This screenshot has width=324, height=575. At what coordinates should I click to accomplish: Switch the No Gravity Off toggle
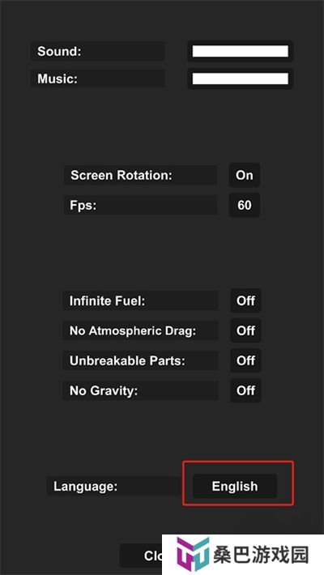[x=245, y=390]
